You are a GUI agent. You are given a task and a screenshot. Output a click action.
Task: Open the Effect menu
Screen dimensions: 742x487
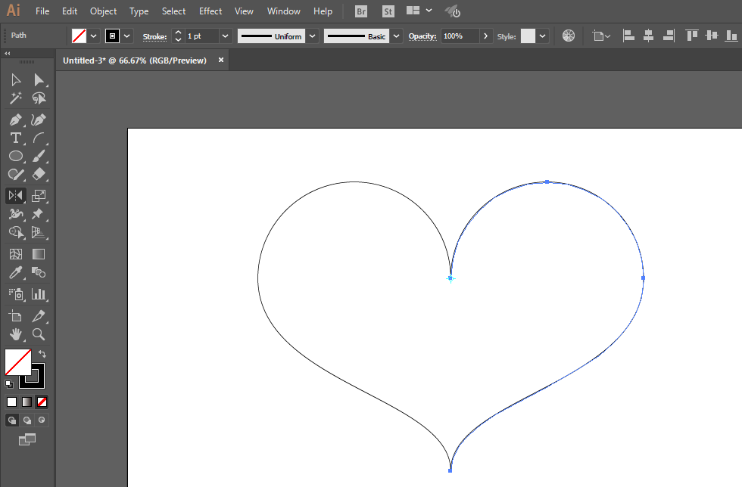(x=210, y=11)
